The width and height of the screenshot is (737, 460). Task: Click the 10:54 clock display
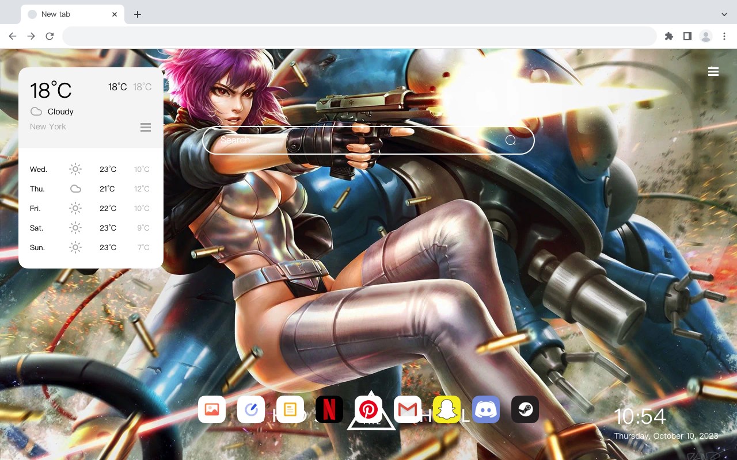640,416
